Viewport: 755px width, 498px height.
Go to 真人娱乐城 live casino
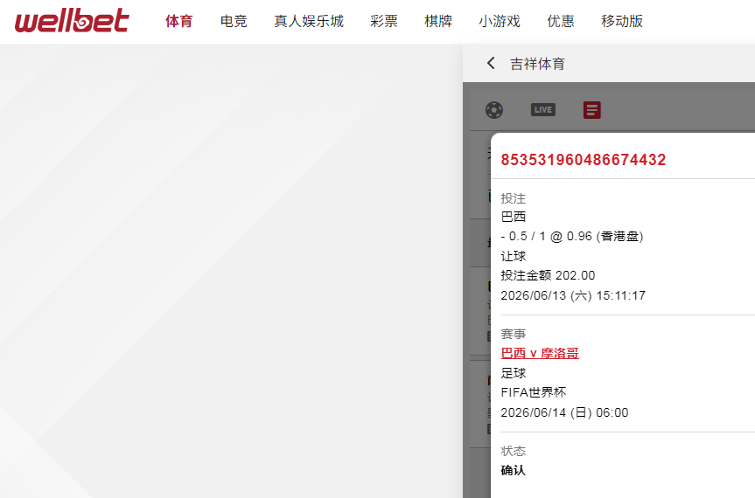(309, 21)
